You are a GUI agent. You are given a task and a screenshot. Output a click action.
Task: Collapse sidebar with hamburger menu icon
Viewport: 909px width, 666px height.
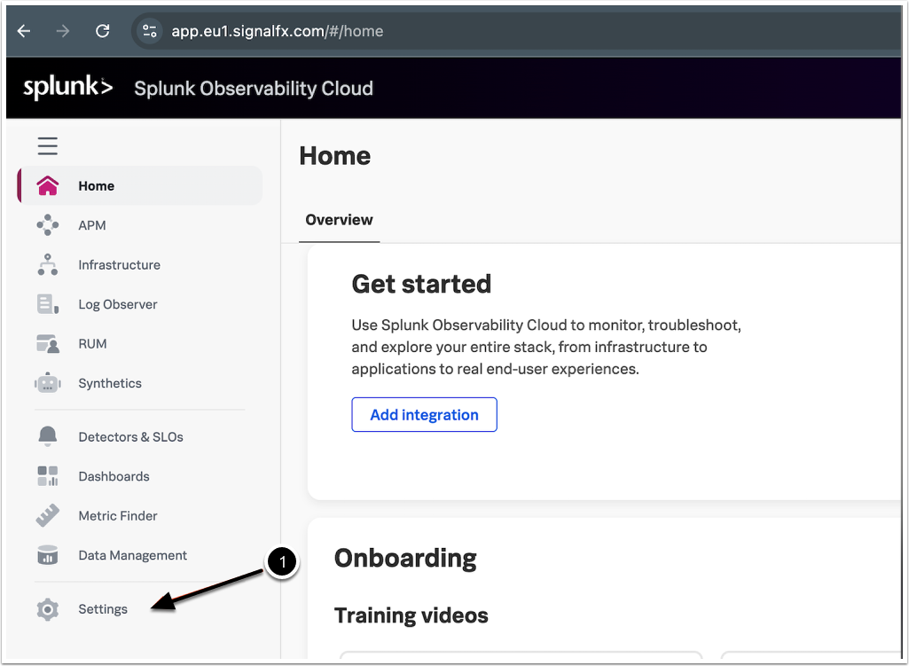(48, 146)
